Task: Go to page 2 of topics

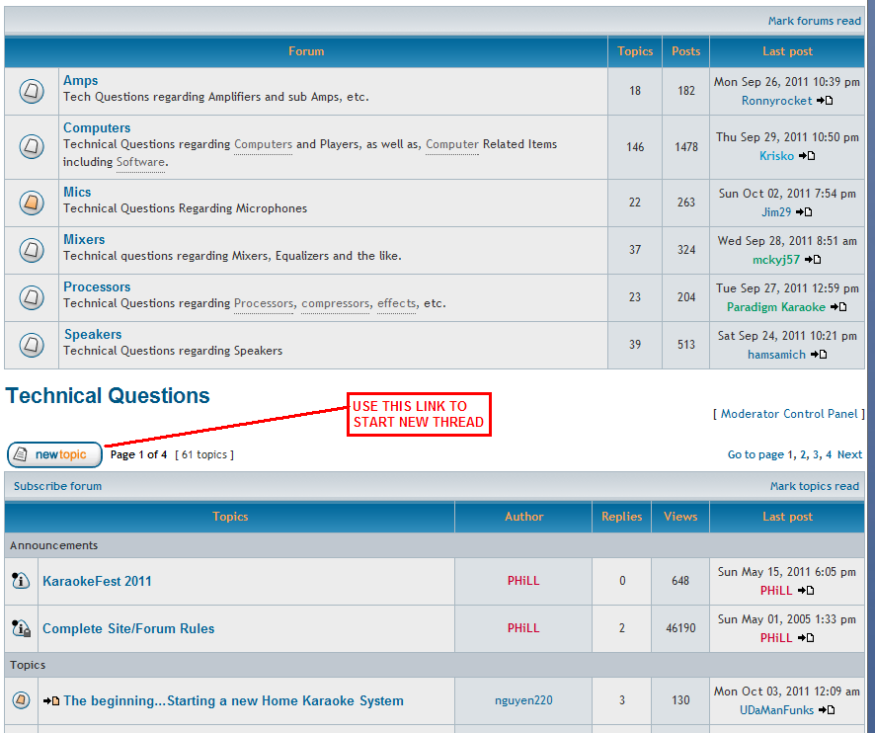Action: pyautogui.click(x=803, y=454)
